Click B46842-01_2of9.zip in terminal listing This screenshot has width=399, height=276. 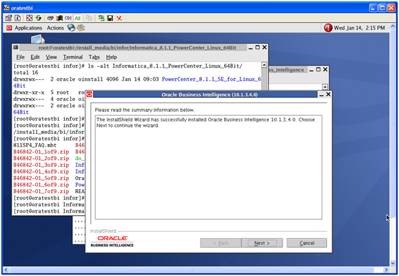(41, 159)
